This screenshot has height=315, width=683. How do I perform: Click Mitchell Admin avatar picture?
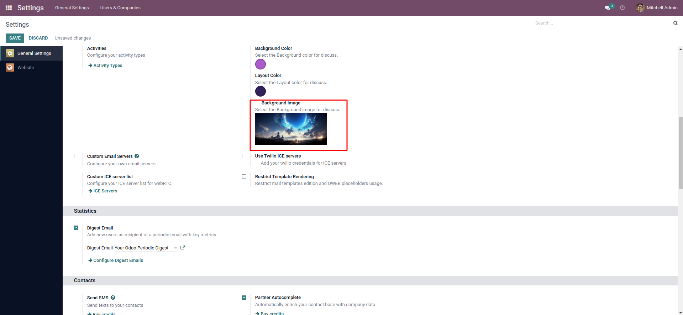click(x=640, y=8)
